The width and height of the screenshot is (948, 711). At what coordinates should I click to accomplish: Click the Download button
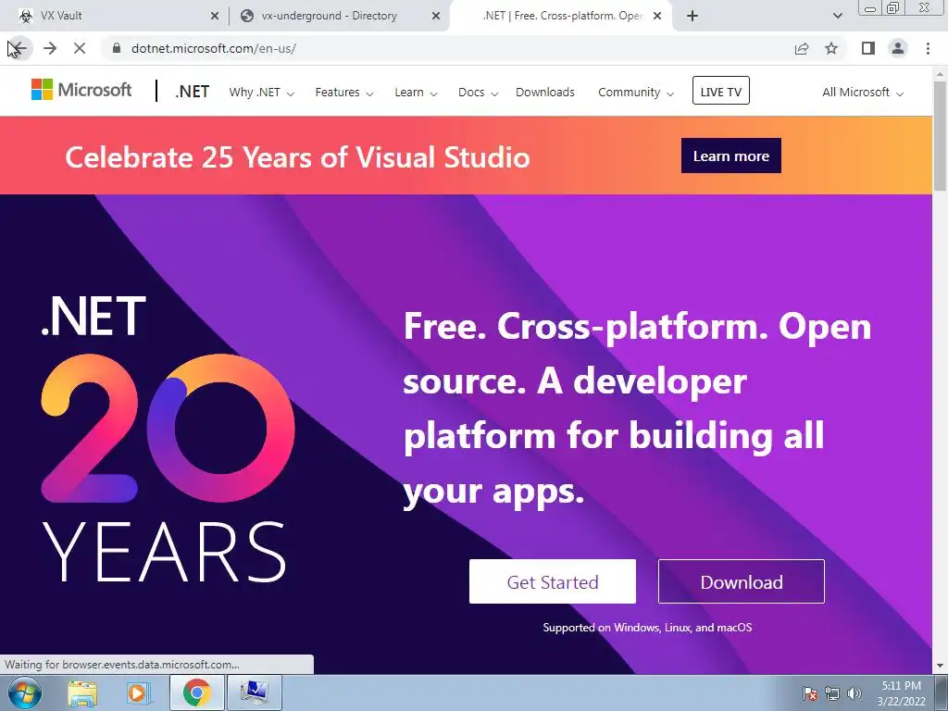[x=742, y=581]
